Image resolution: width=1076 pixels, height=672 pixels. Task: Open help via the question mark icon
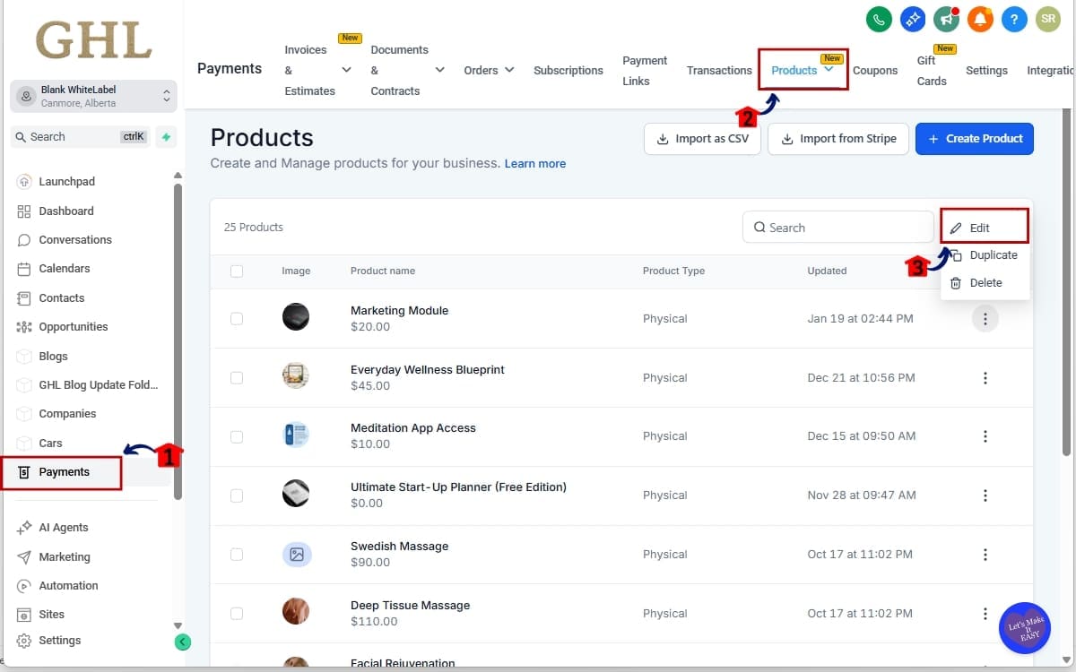pyautogui.click(x=1014, y=18)
